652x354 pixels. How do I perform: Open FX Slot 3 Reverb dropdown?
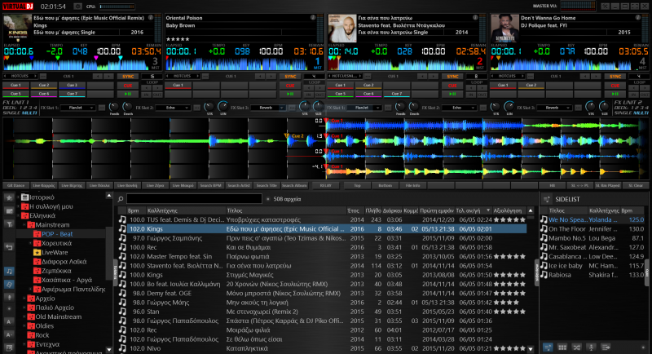(x=270, y=107)
